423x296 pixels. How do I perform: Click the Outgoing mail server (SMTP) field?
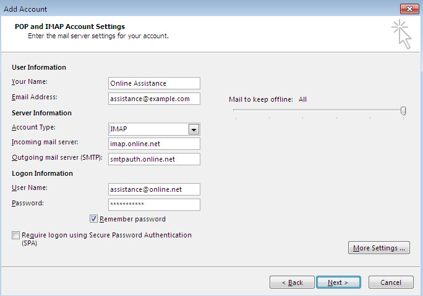[153, 159]
